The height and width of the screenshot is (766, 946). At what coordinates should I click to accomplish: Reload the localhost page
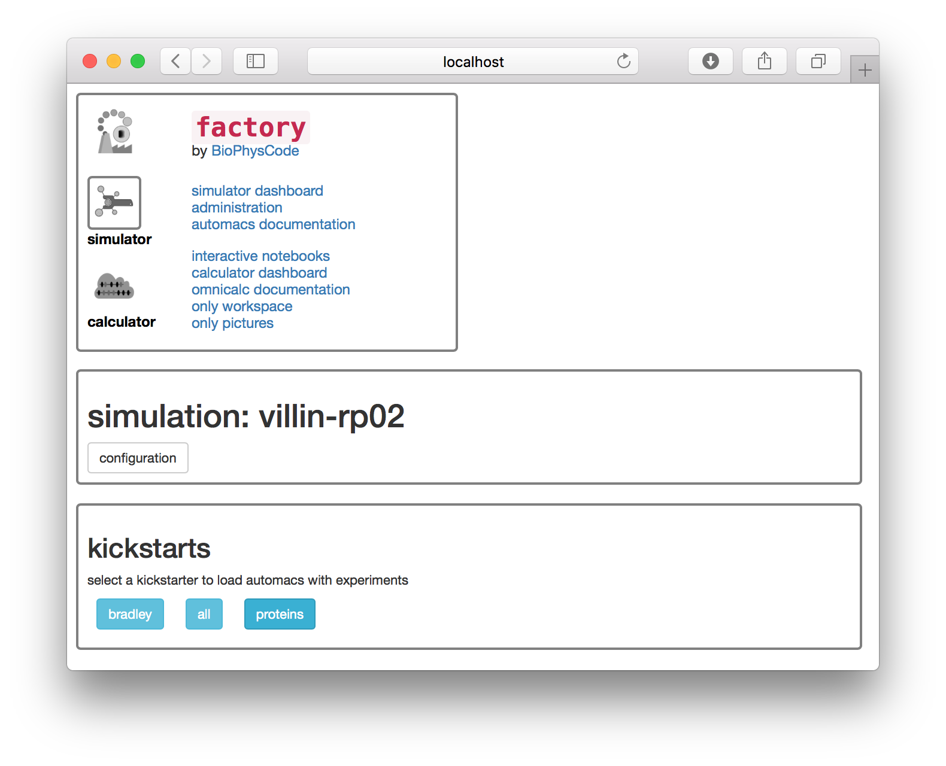[x=623, y=61]
